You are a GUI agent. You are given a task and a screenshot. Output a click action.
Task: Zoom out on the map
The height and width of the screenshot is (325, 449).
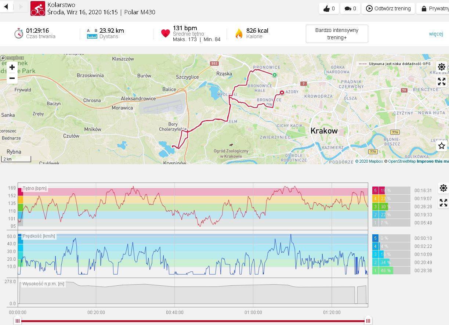[12, 78]
